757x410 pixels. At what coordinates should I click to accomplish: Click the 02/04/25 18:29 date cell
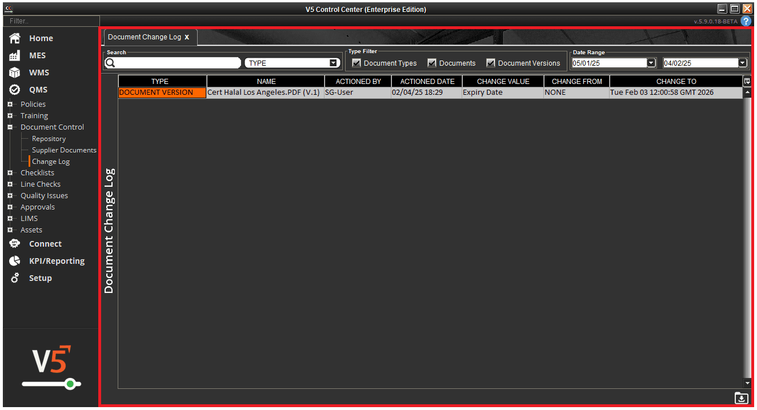pyautogui.click(x=427, y=93)
